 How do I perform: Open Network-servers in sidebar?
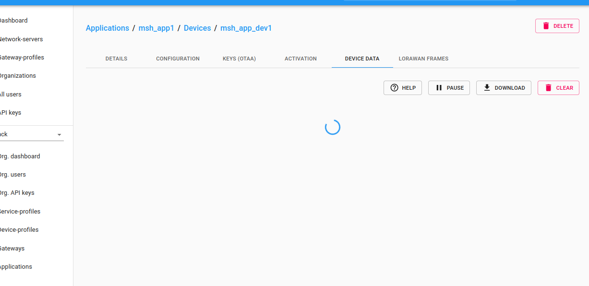click(21, 39)
